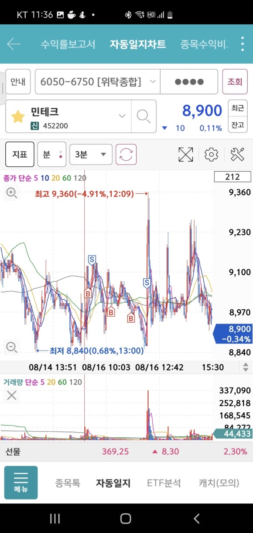Open the three-dot overflow menu

pyautogui.click(x=243, y=44)
